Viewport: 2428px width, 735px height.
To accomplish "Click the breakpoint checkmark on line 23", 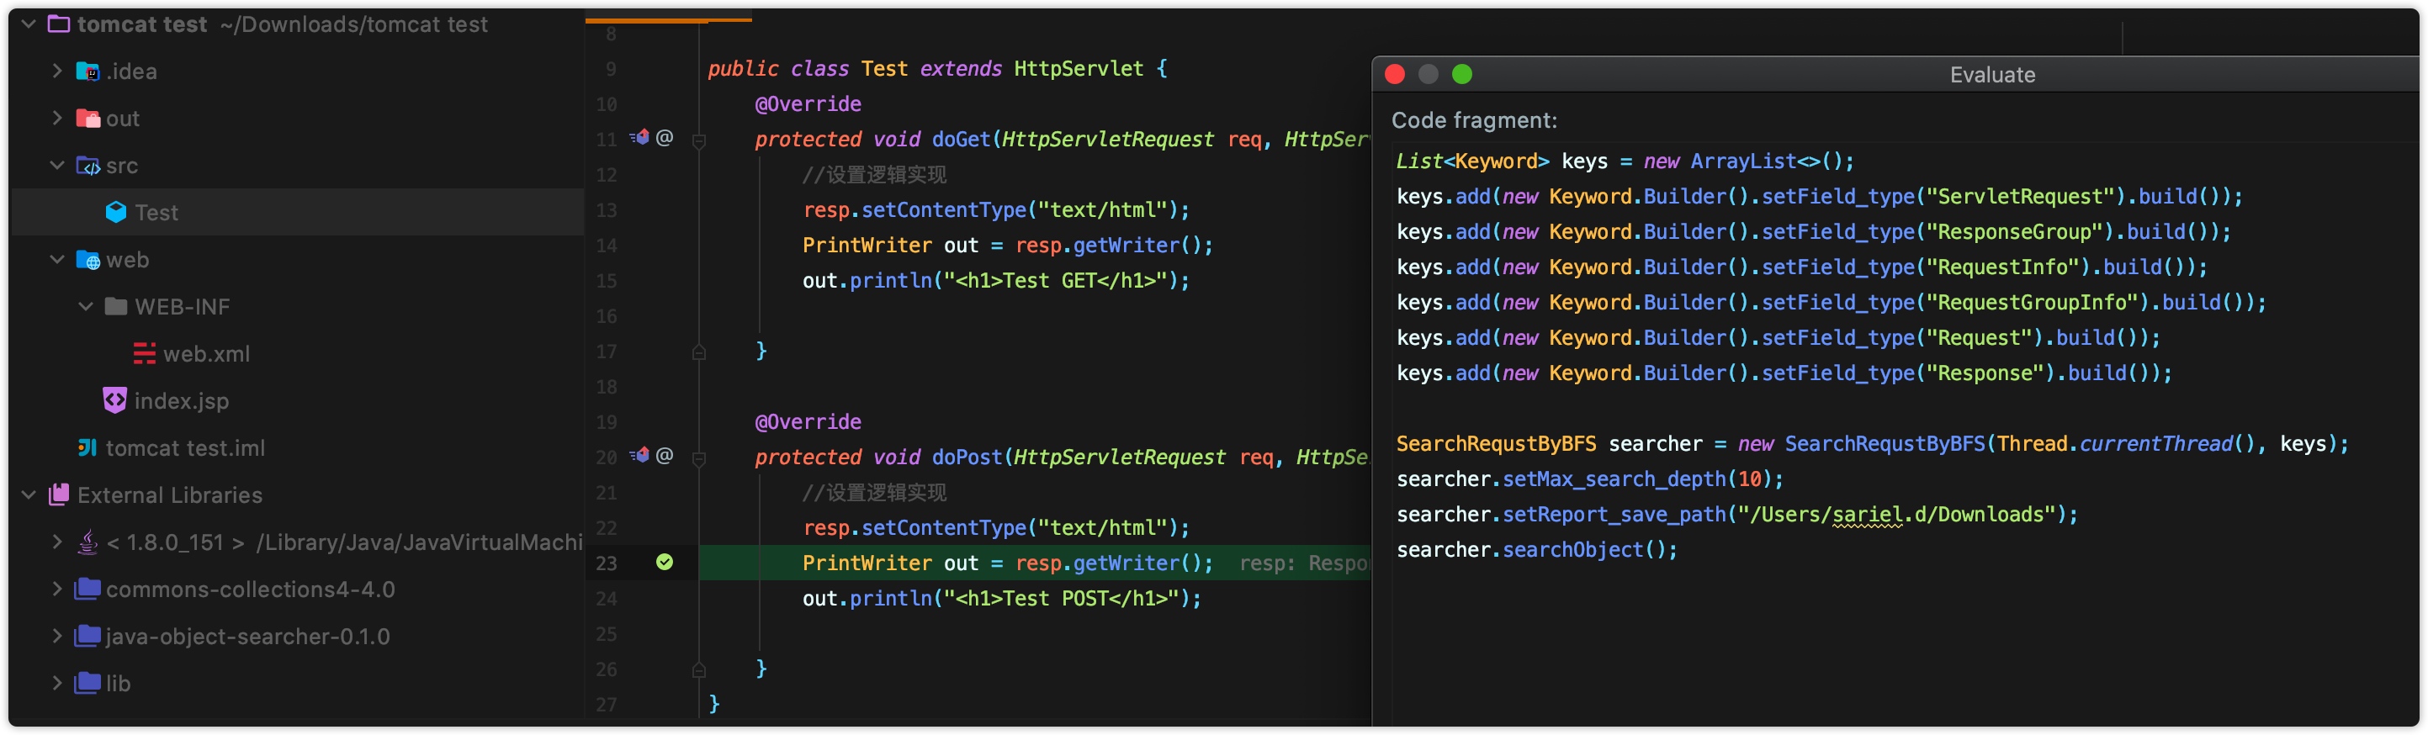I will click(665, 563).
